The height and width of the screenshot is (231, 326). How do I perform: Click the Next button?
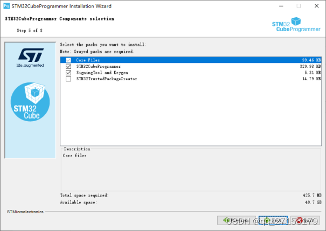[x=273, y=220]
